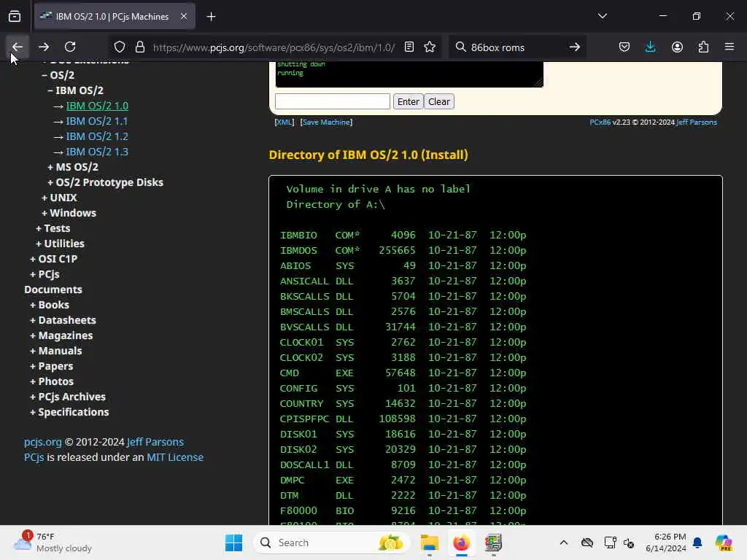Click the 86box roms search box

coord(517,47)
